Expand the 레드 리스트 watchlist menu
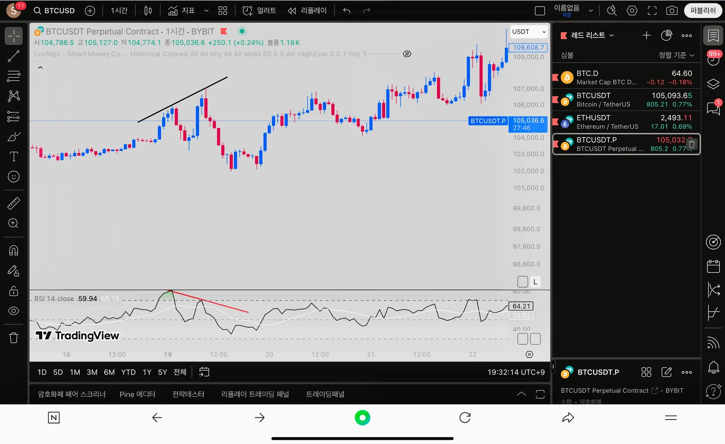 (592, 35)
